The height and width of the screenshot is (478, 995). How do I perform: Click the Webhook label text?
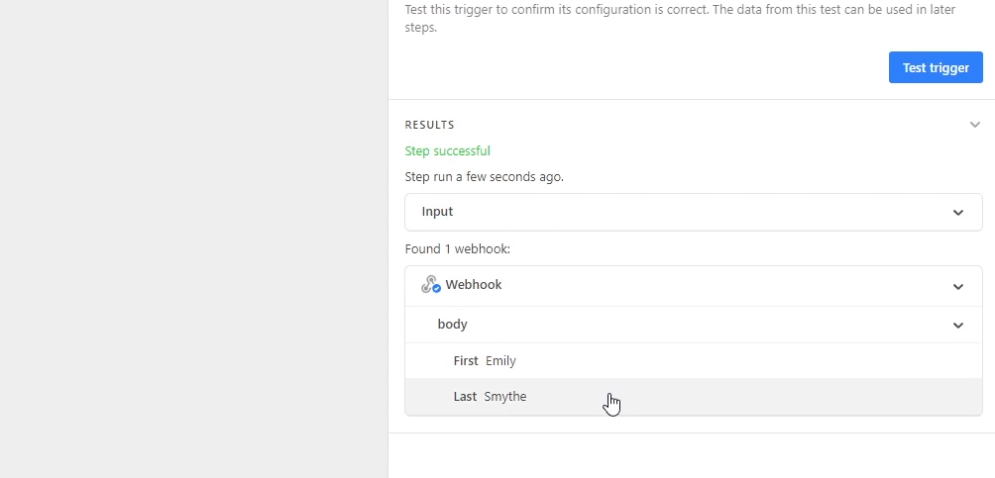click(x=474, y=285)
